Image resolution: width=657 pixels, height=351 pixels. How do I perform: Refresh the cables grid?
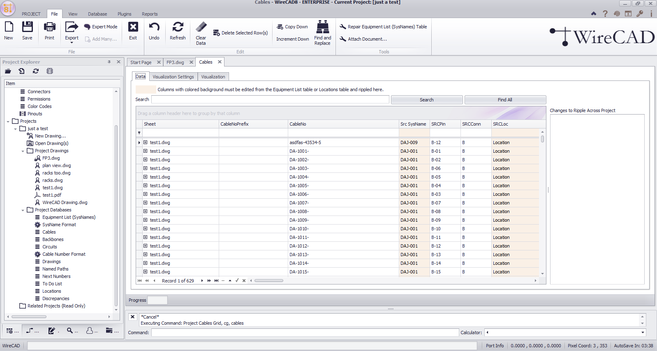pos(178,31)
